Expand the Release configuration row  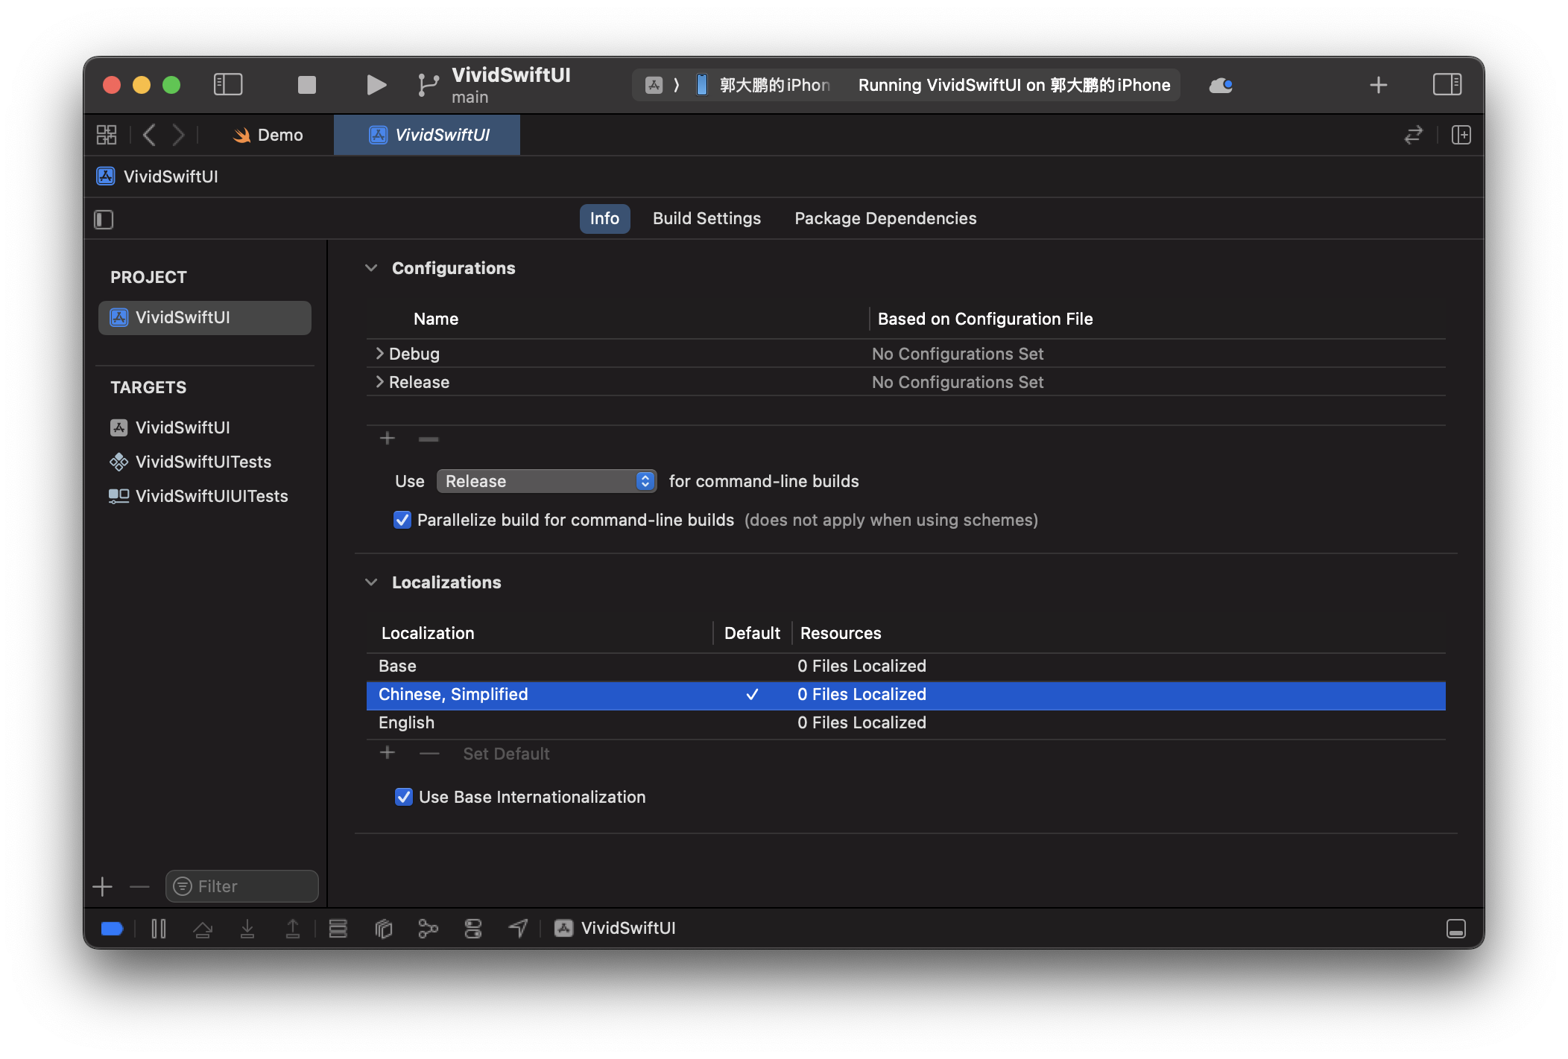pyautogui.click(x=379, y=381)
